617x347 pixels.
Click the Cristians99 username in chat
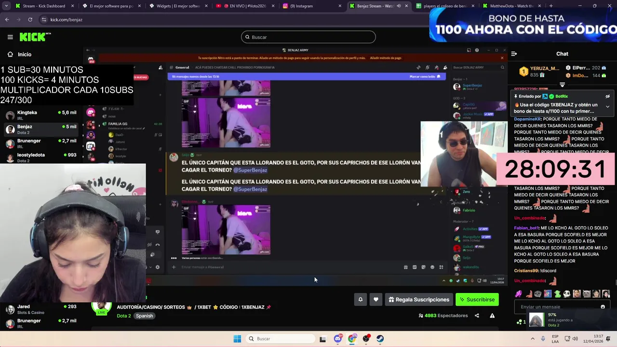(526, 271)
